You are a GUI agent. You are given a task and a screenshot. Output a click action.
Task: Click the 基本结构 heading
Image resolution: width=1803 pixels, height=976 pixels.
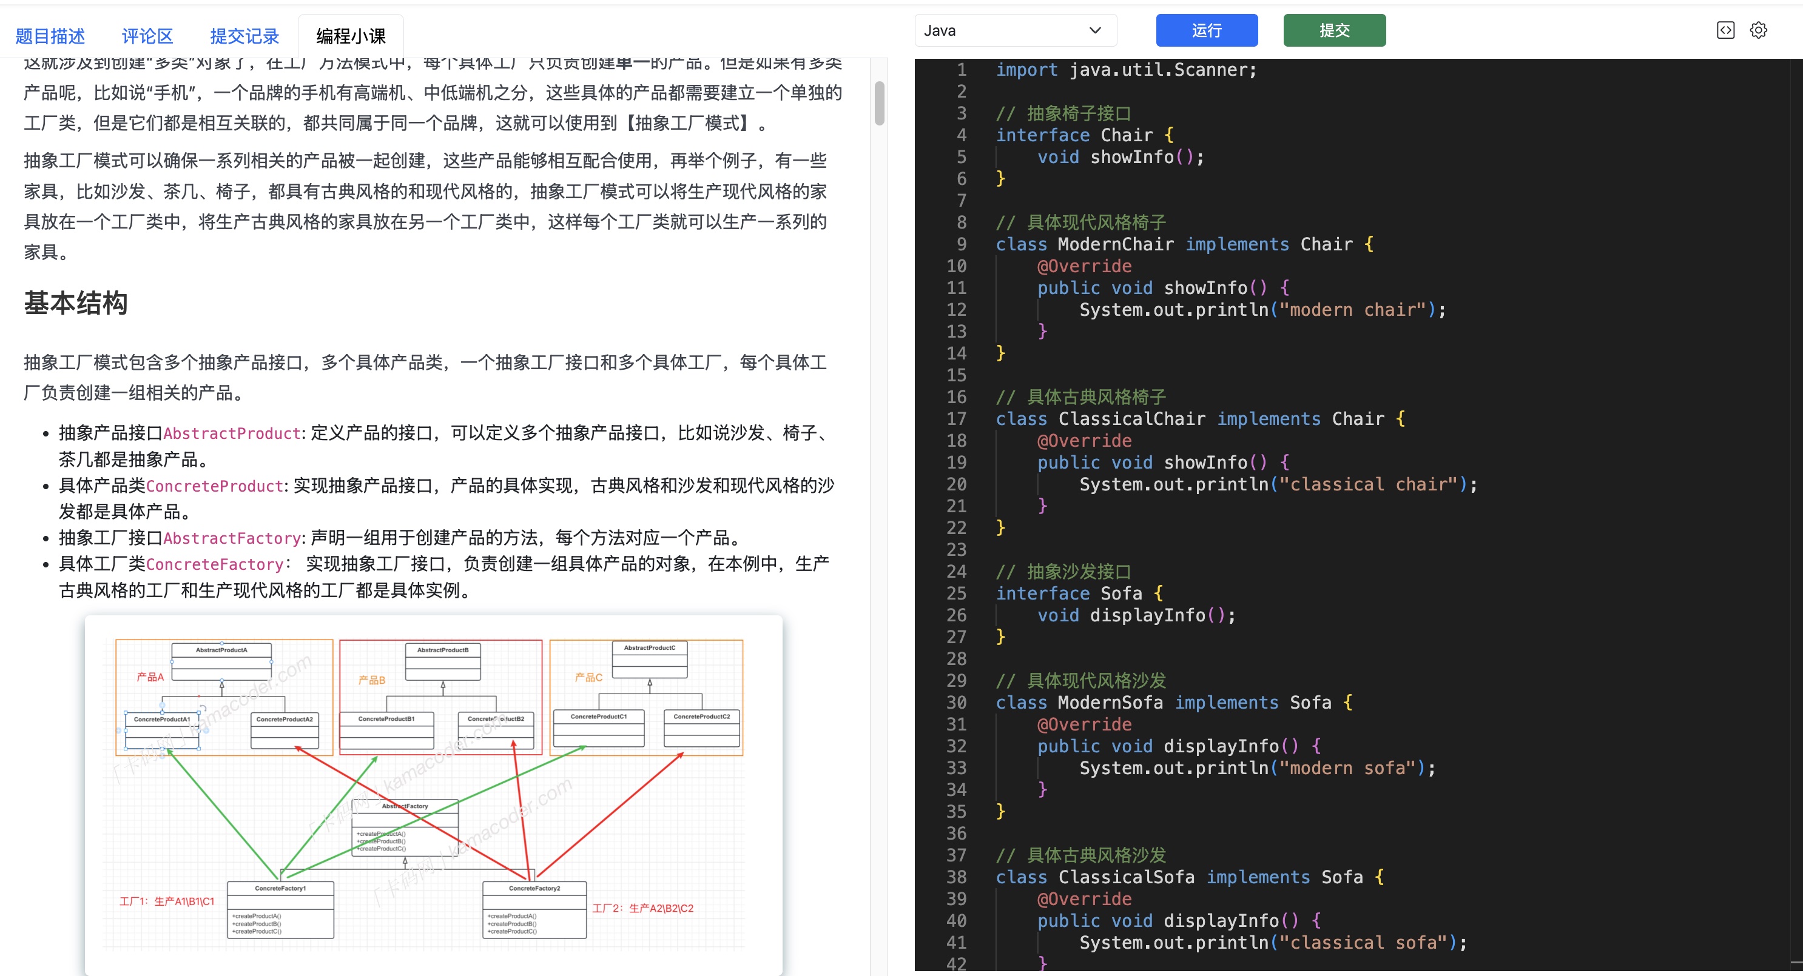[76, 303]
